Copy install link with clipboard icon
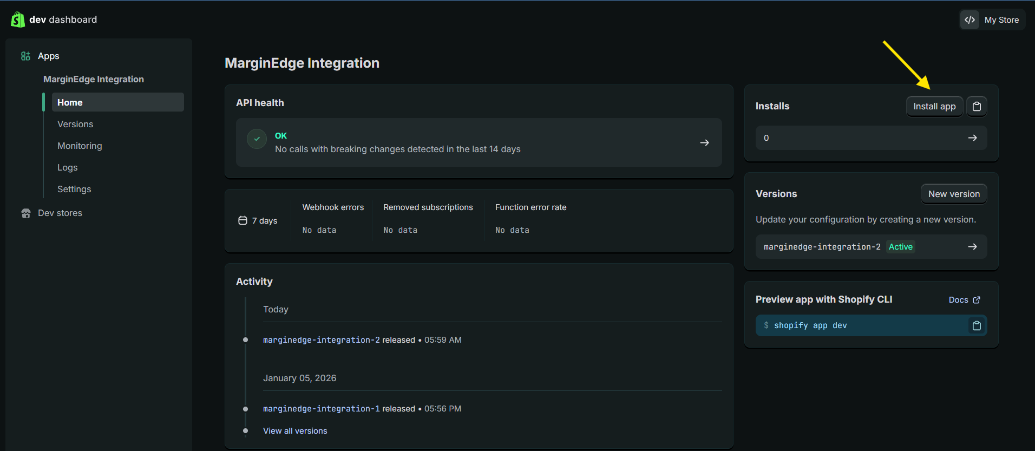 point(977,107)
